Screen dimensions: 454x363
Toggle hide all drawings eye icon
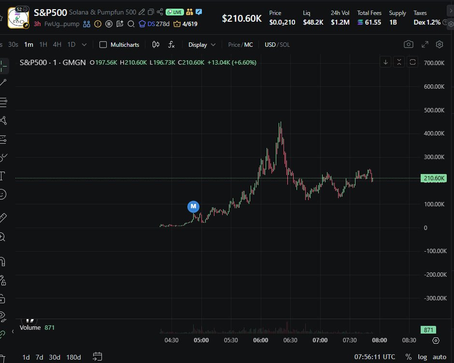(x=2, y=317)
